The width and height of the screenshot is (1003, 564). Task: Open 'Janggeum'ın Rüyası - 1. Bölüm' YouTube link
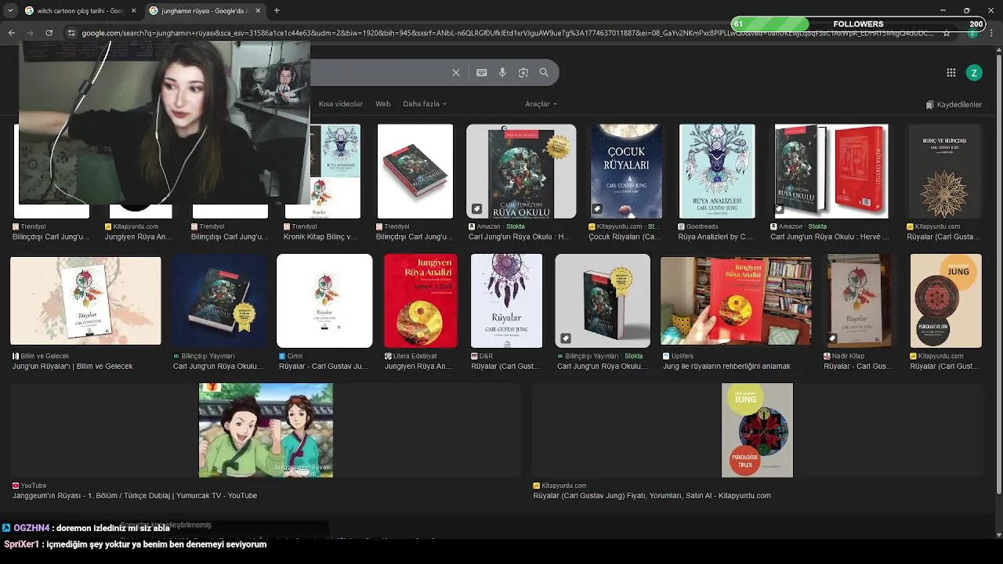135,496
